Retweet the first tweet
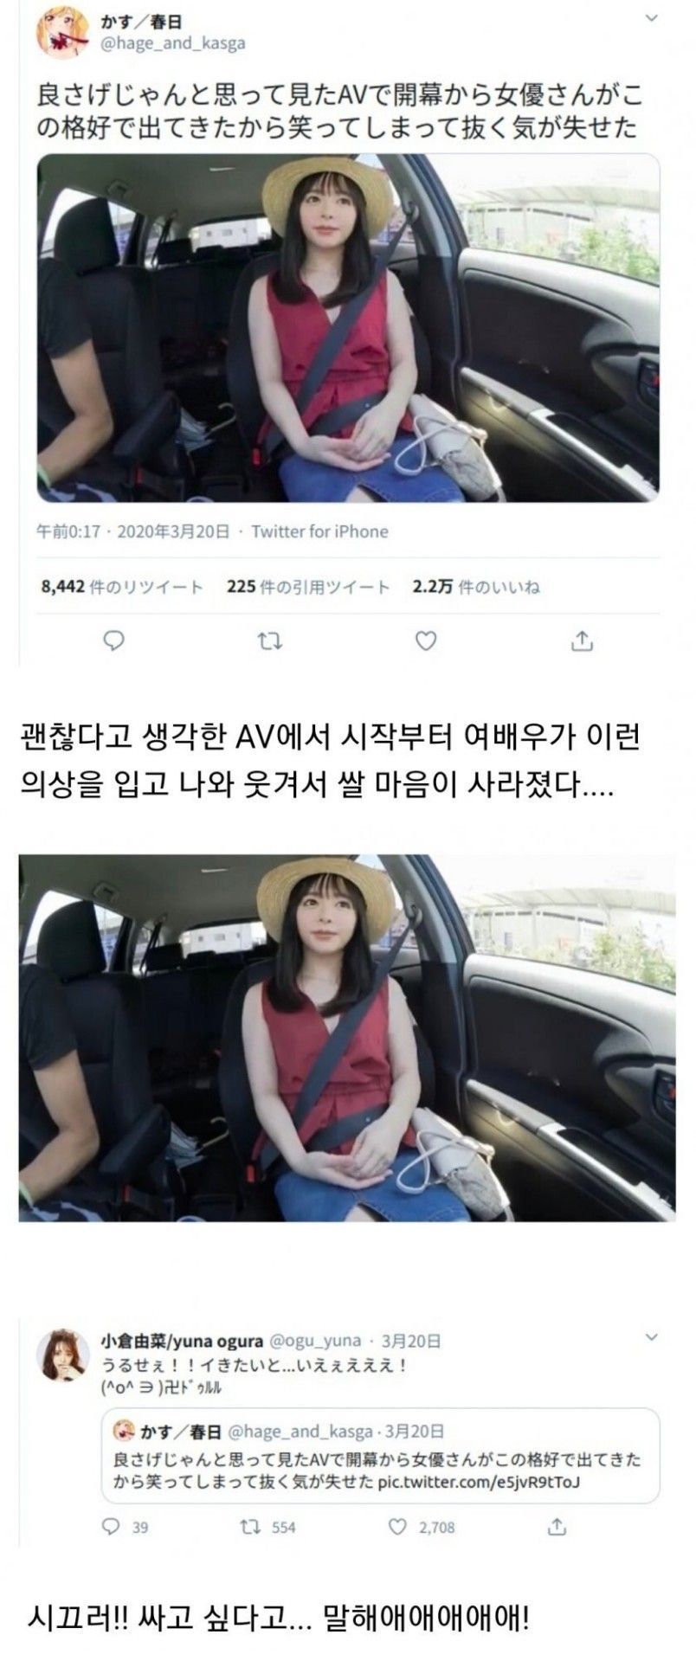696x1654 pixels. (270, 640)
